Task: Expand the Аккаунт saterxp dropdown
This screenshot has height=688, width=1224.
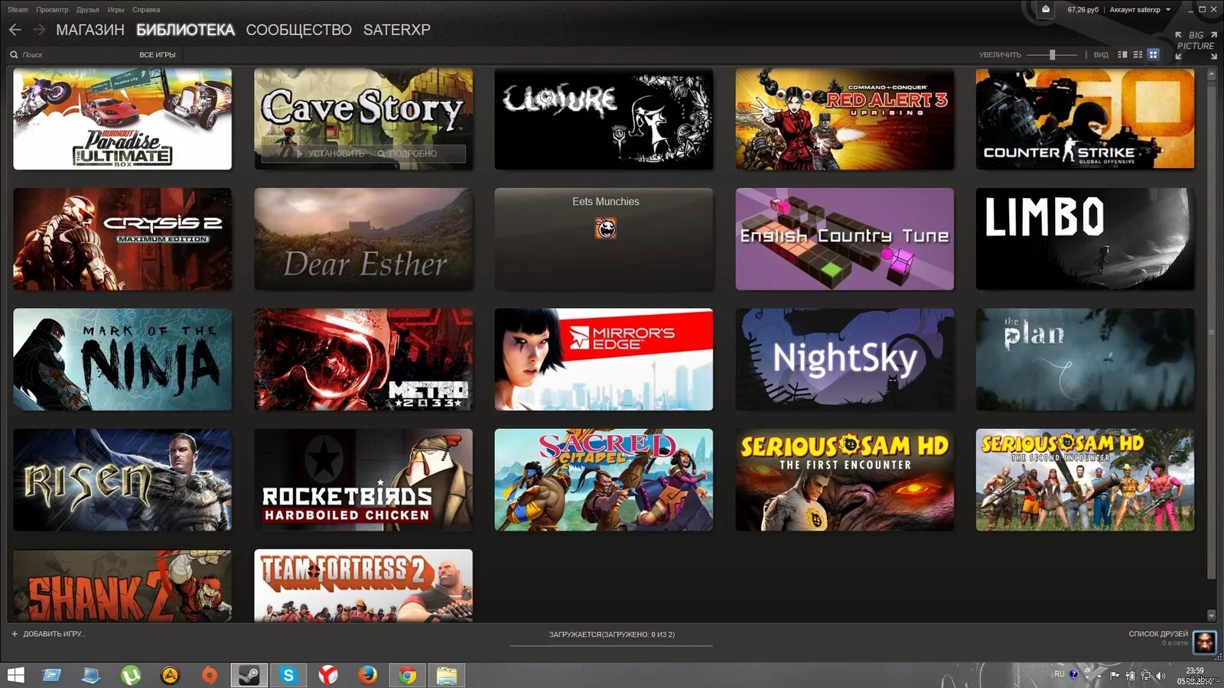Action: [1140, 10]
